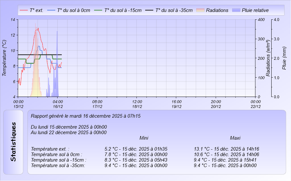The image size is (291, 181).
Task: Click the Pluie relative legend color patch
Action: [x=236, y=10]
